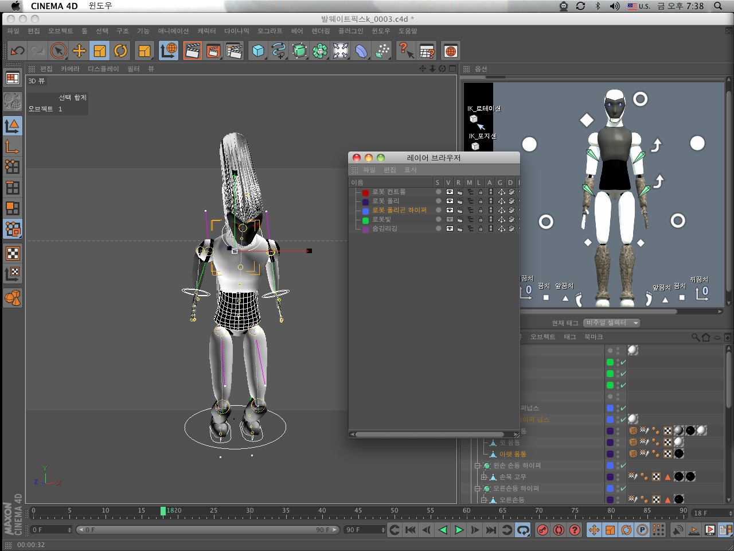The image size is (734, 551).
Task: Click the viewport maximize icon
Action: 452,68
